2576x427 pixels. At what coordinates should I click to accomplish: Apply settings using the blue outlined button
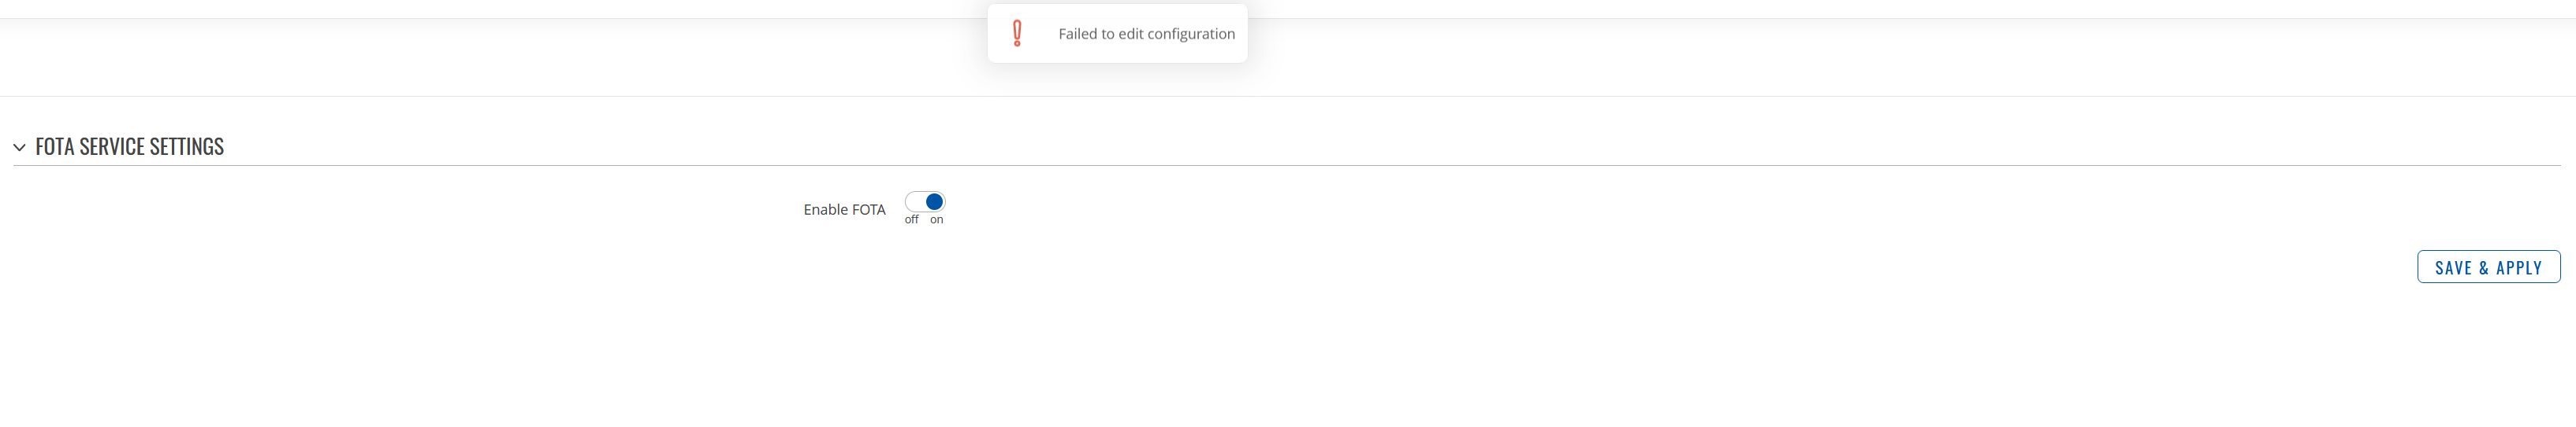coord(2488,267)
